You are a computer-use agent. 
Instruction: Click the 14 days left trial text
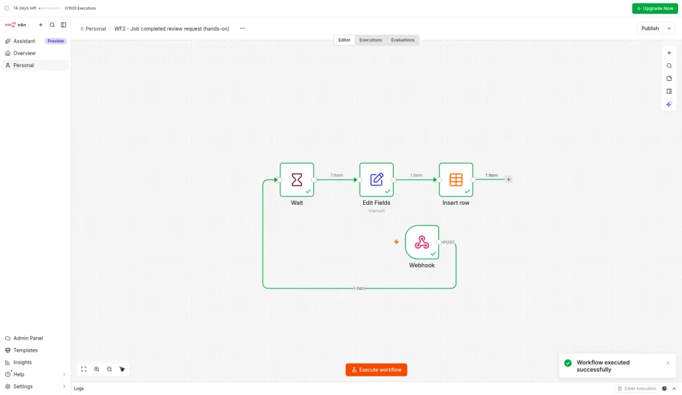click(x=25, y=8)
